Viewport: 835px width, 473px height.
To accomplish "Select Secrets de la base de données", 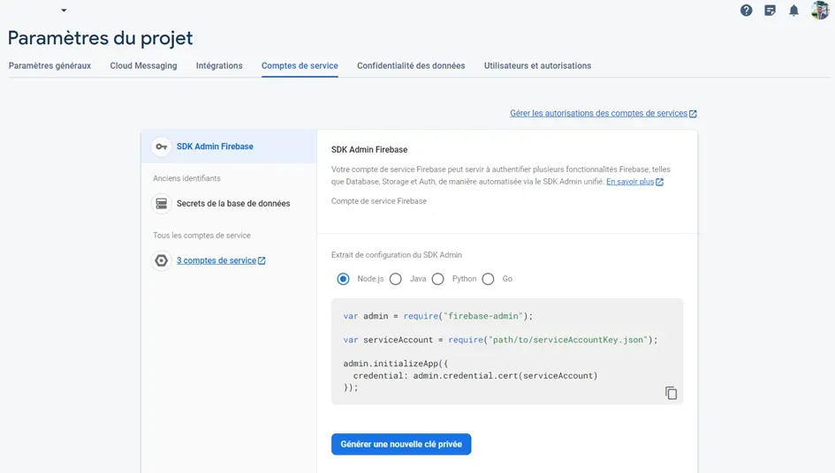I will 233,203.
